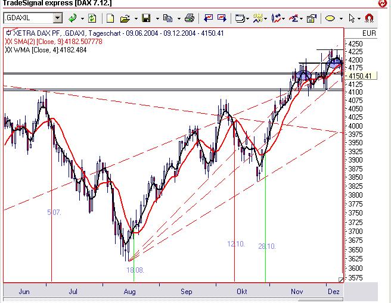Image resolution: width=391 pixels, height=303 pixels.
Task: Click the resize grip in the chart corner
Action: 341,280
